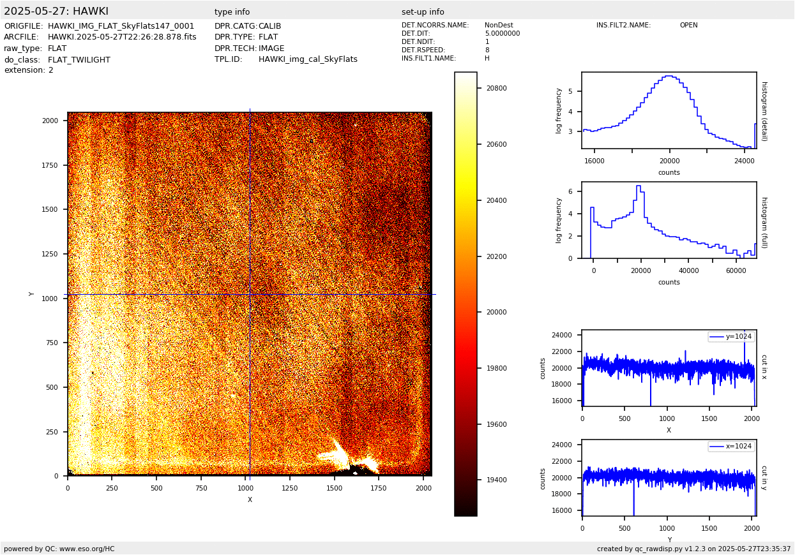Click the histogram (detail) plot
The image size is (795, 555).
click(669, 110)
